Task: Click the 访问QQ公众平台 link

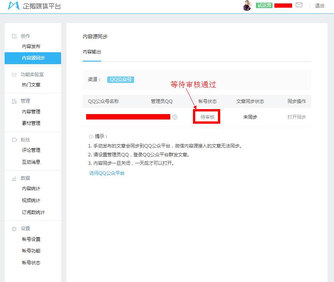Action: pyautogui.click(x=106, y=173)
